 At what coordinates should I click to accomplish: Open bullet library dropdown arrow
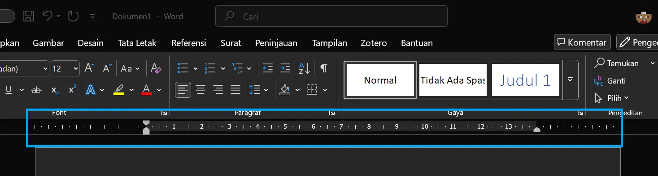point(195,68)
